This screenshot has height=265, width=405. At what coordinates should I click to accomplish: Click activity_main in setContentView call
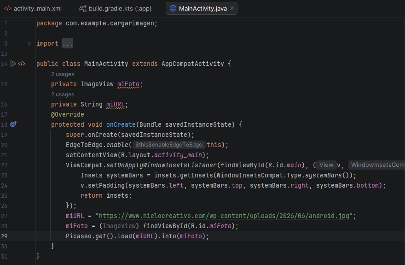pos(178,155)
